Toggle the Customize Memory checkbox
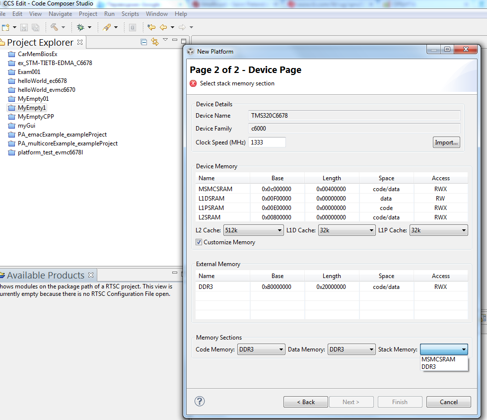The image size is (487, 420). point(199,242)
